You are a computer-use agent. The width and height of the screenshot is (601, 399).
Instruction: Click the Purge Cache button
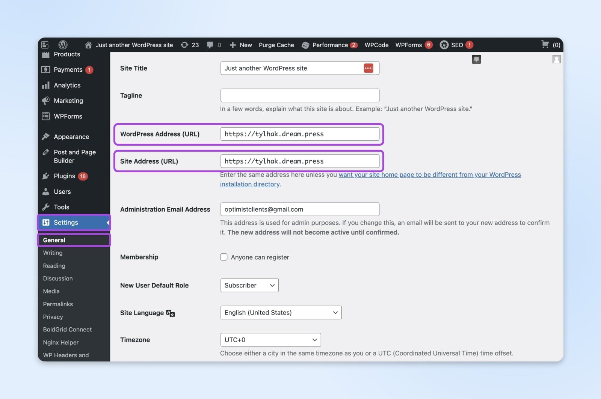tap(276, 45)
